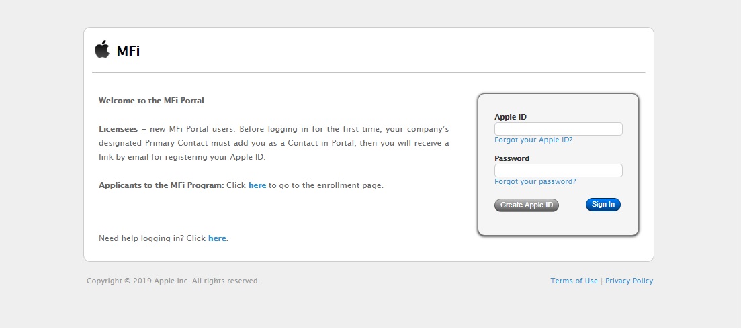Click the MFi header title
Screen dimensions: 743x329
click(x=128, y=51)
